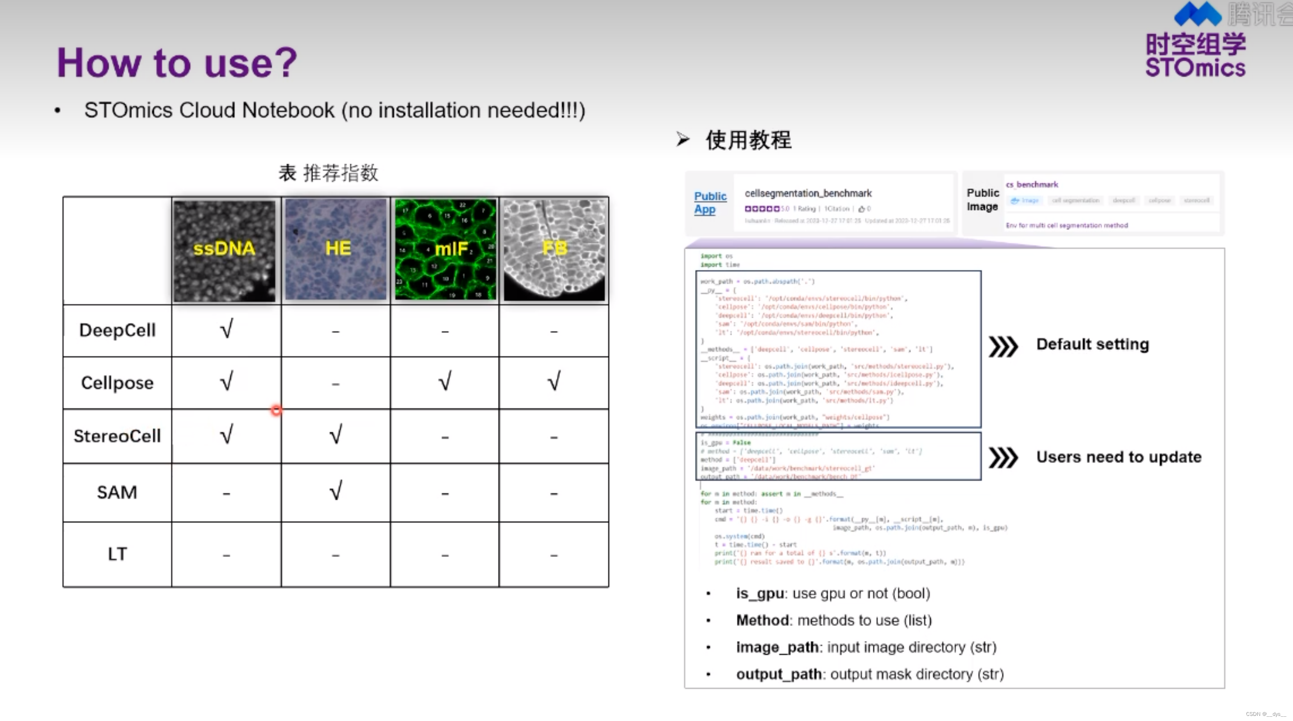Select the cellpose tag
Viewport: 1293px width, 721px height.
click(x=1159, y=200)
